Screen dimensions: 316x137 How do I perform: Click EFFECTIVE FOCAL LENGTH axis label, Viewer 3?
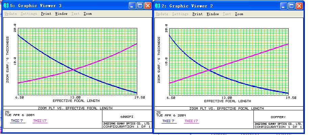point(76,101)
